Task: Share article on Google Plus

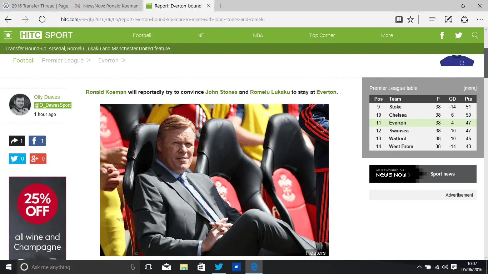Action: pyautogui.click(x=38, y=159)
